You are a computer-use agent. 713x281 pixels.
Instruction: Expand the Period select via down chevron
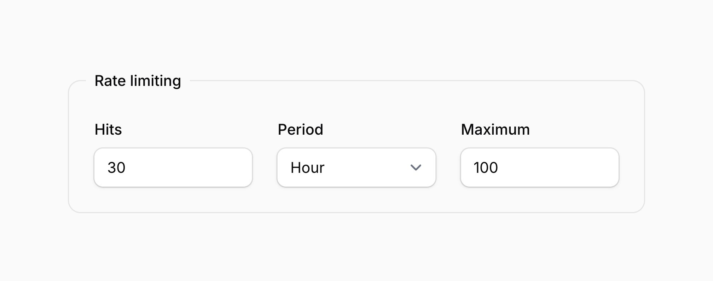click(x=416, y=168)
